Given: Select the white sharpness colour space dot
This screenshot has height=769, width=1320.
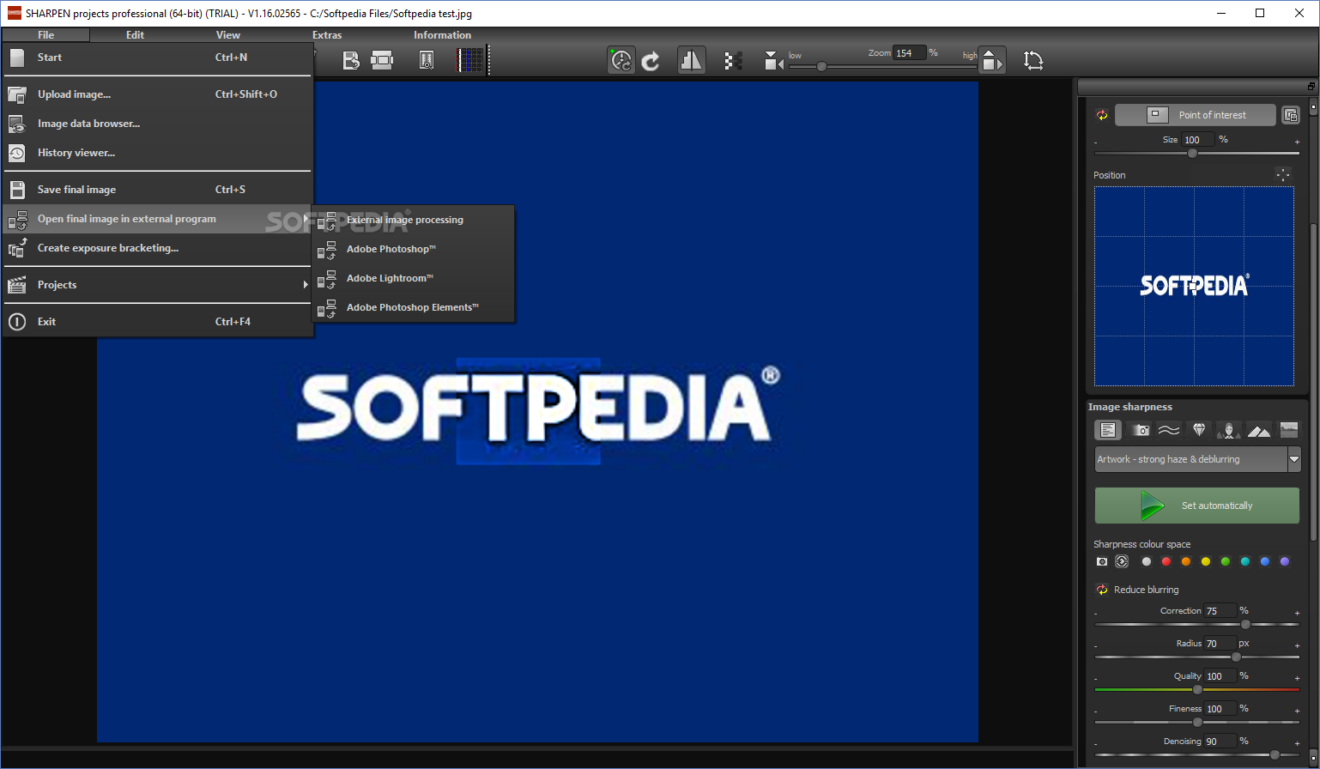Looking at the screenshot, I should coord(1147,562).
